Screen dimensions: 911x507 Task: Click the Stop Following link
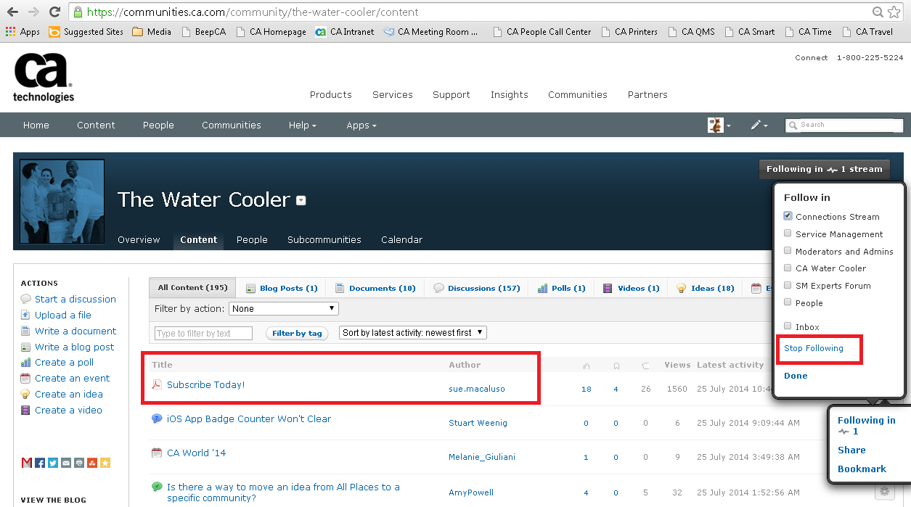click(x=814, y=348)
